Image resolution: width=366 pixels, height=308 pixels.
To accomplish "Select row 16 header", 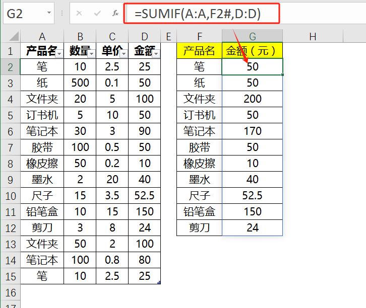I will [x=10, y=292].
